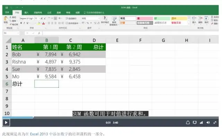Switch to the 数据 (Data) tab

59,13
